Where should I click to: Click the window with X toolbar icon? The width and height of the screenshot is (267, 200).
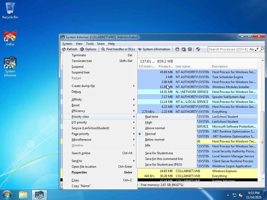pos(190,49)
